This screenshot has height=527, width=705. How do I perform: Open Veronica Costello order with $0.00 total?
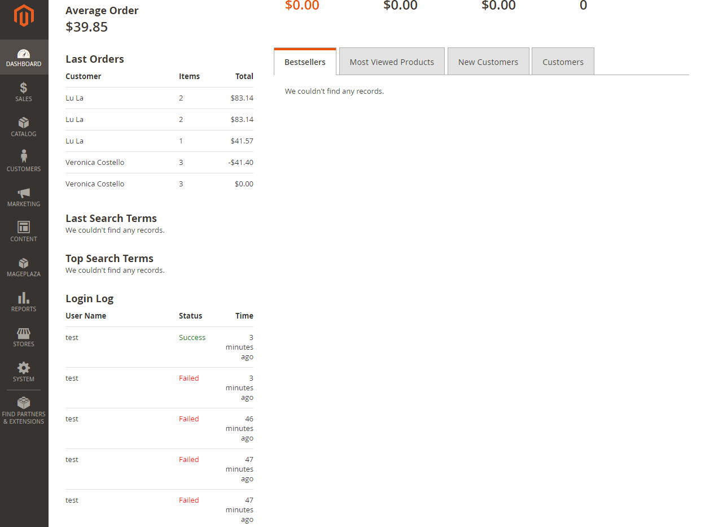point(159,184)
